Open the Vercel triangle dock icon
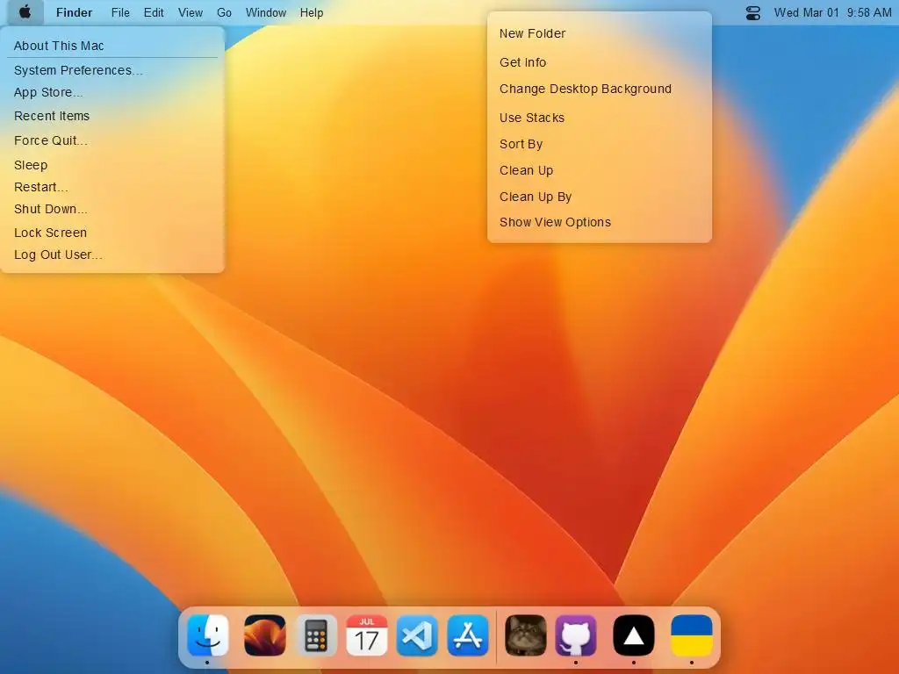This screenshot has height=674, width=899. pos(634,635)
